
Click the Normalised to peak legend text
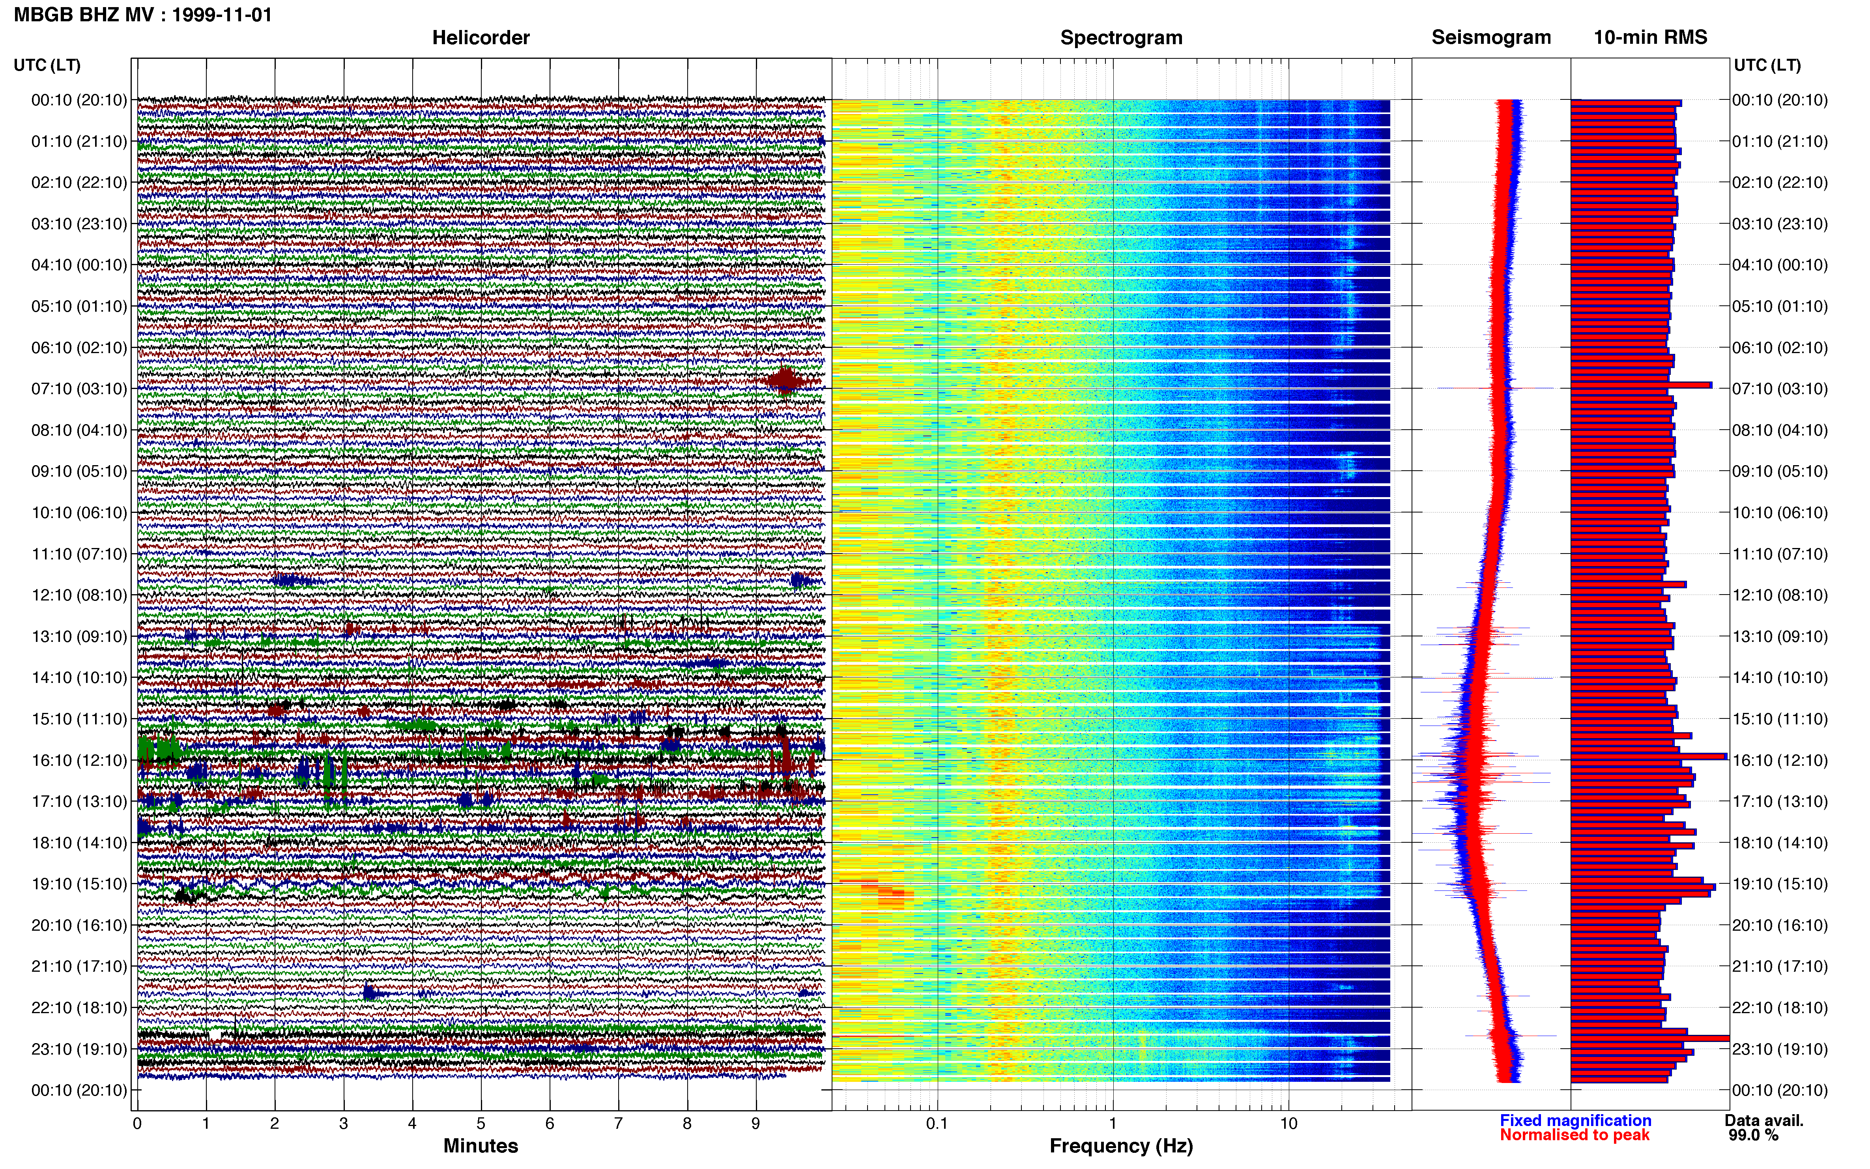[x=1575, y=1135]
